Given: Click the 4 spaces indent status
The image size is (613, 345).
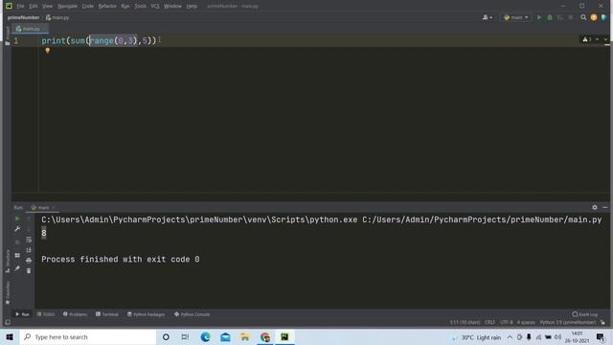Looking at the screenshot, I should (x=526, y=322).
